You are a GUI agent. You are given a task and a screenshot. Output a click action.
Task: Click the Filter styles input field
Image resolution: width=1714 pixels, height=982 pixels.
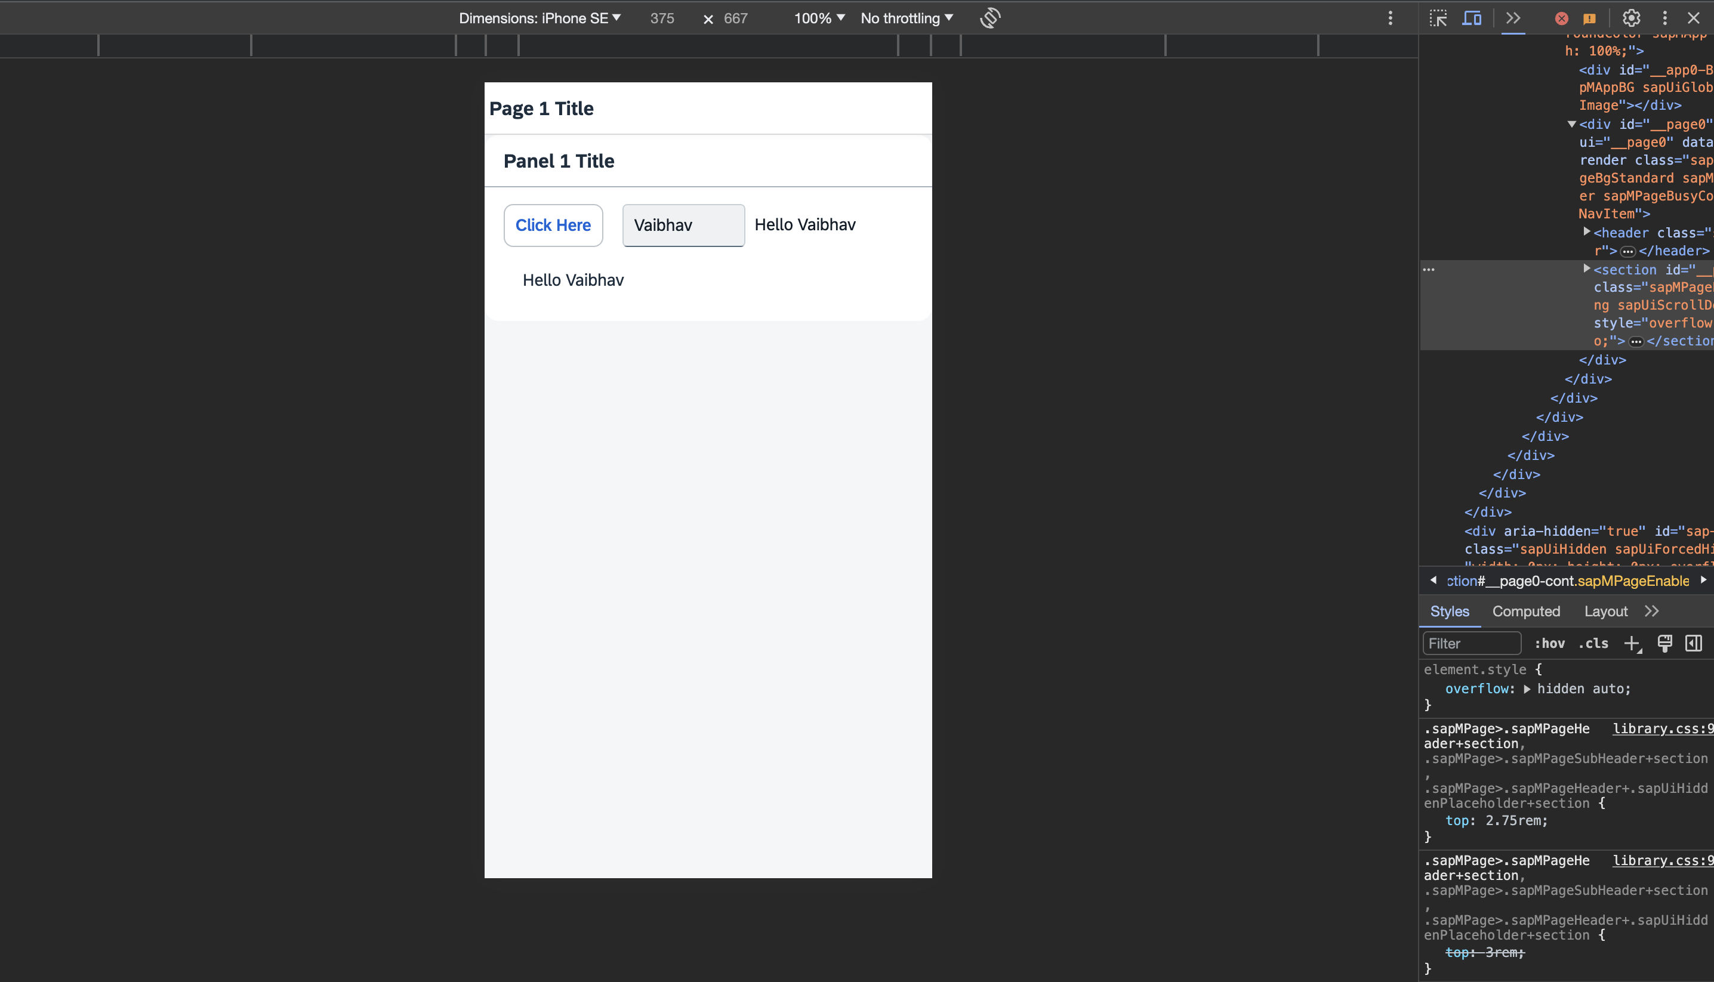pyautogui.click(x=1471, y=643)
